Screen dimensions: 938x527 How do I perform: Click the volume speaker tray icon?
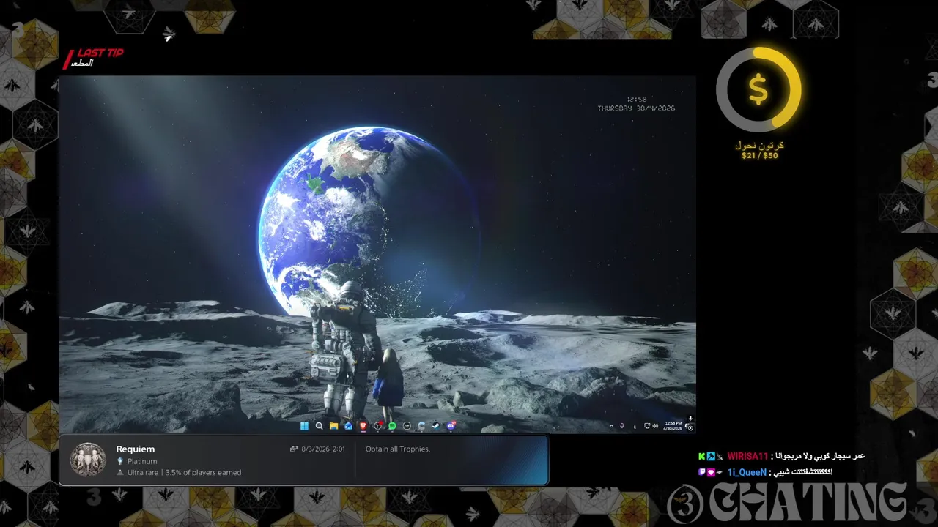[x=655, y=426]
